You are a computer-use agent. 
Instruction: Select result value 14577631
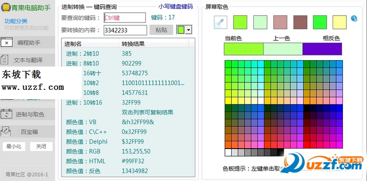tap(135, 93)
